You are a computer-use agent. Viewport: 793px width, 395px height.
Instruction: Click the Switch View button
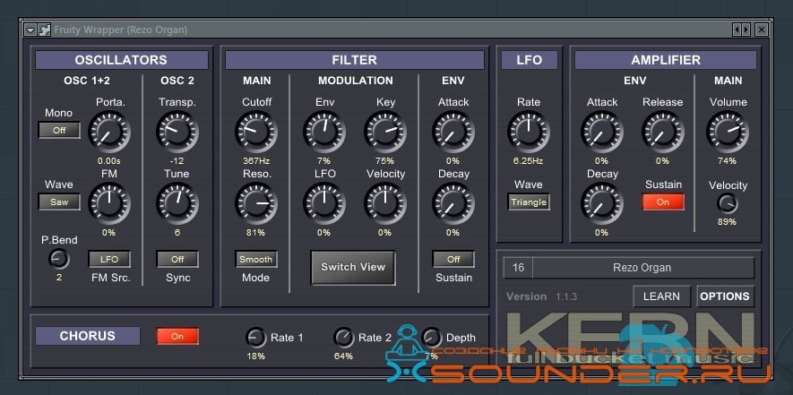[x=353, y=267]
